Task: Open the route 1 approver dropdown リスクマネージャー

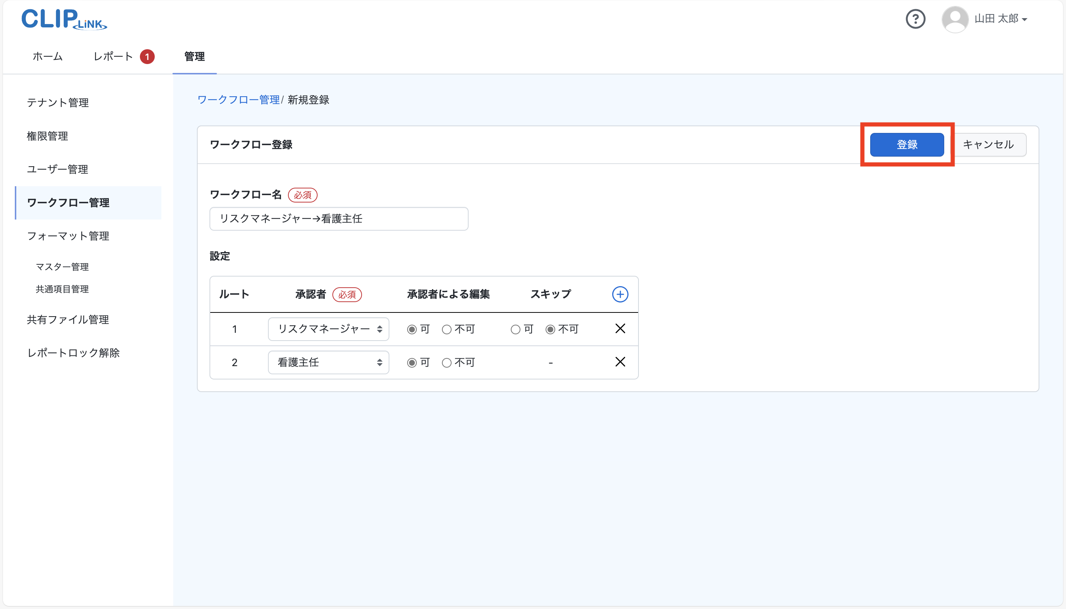Action: coord(328,329)
